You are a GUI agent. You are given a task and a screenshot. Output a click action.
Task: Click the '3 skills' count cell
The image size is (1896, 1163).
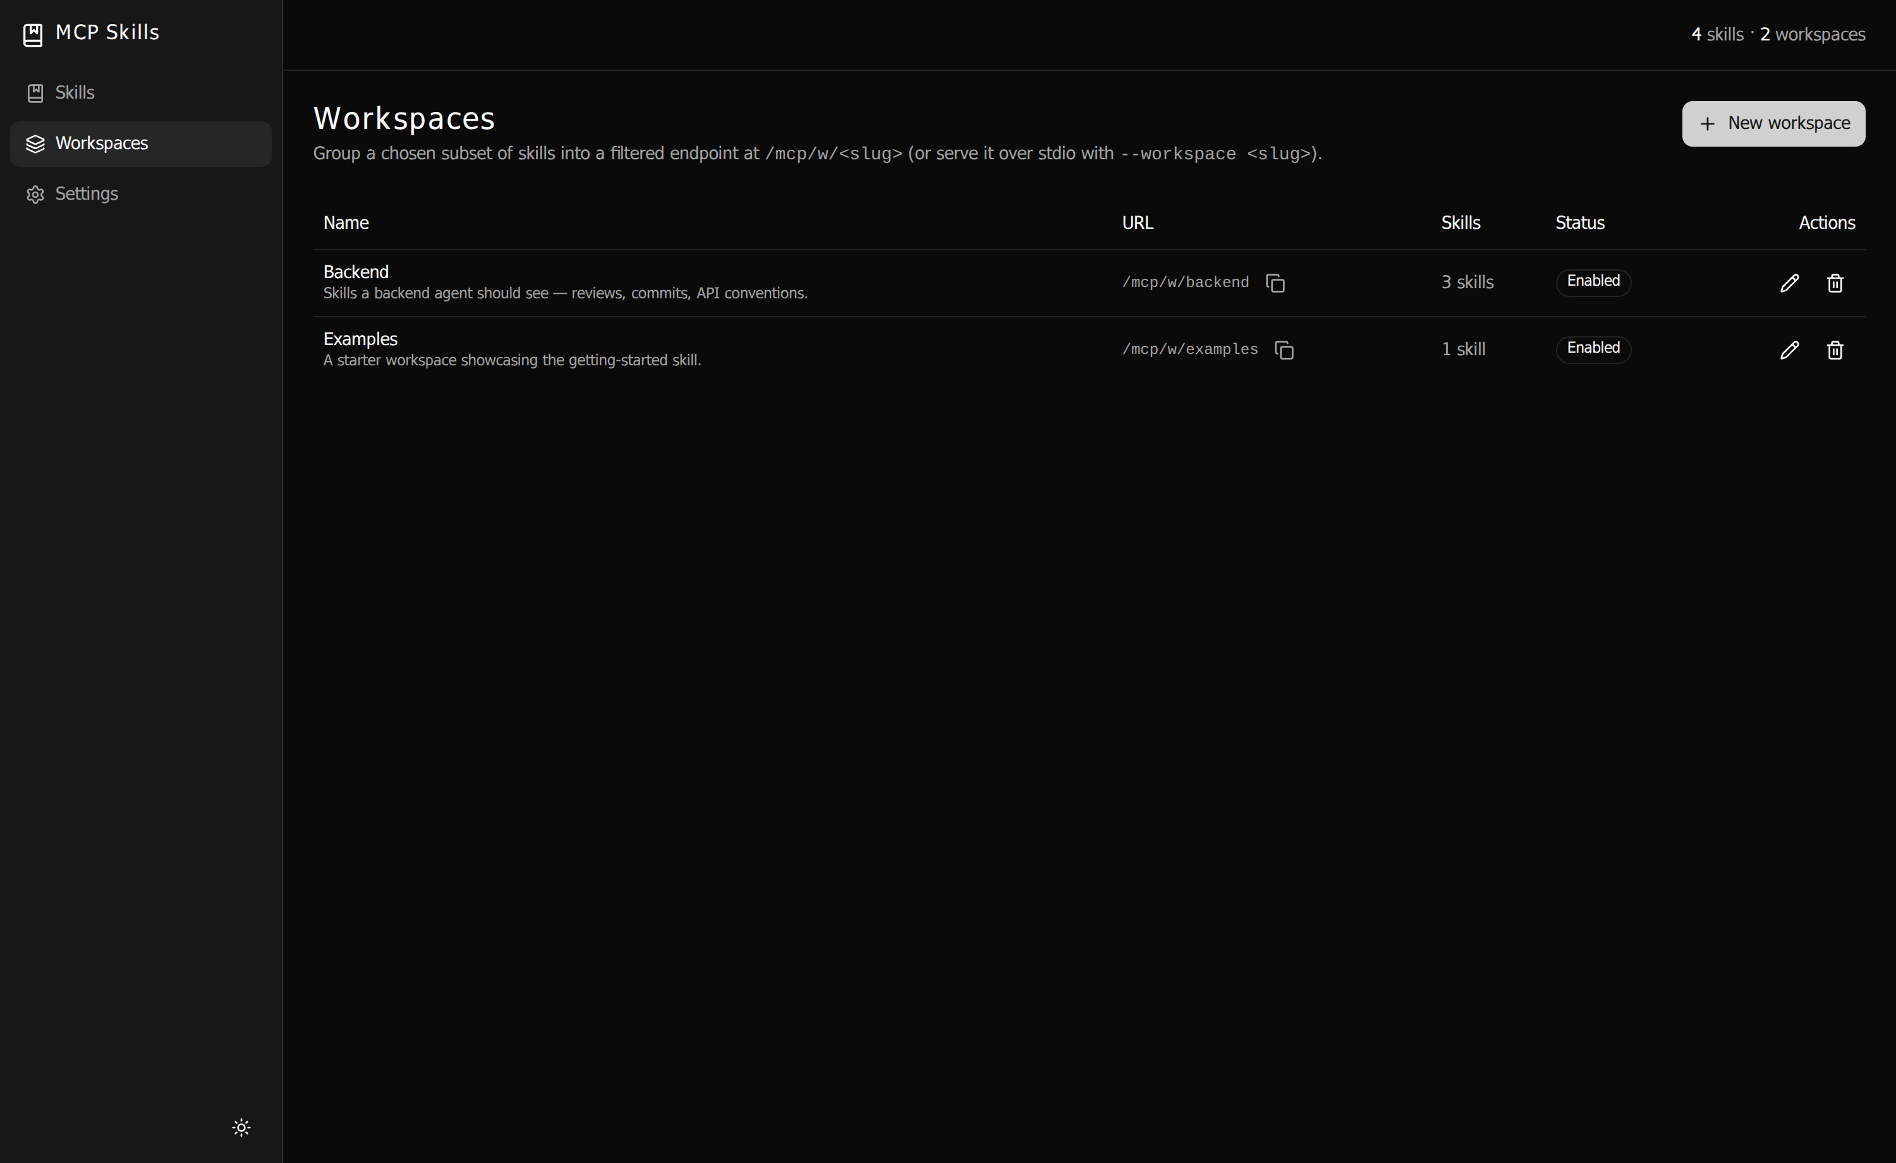click(1468, 283)
